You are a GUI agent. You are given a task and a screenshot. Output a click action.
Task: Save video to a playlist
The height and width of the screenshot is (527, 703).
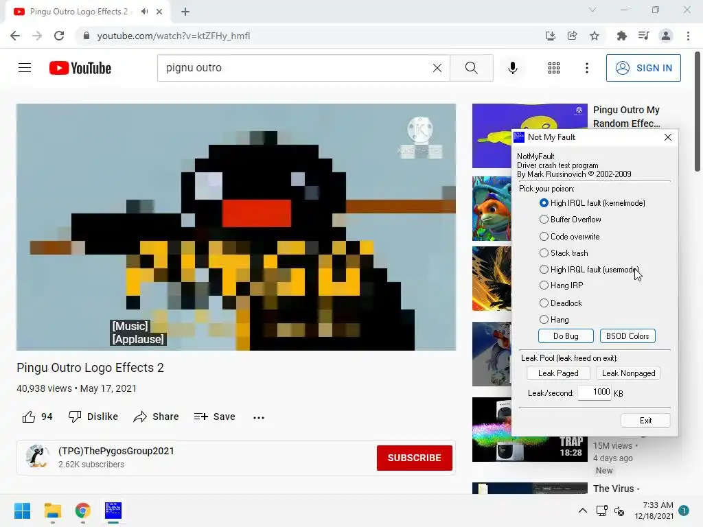coord(214,417)
